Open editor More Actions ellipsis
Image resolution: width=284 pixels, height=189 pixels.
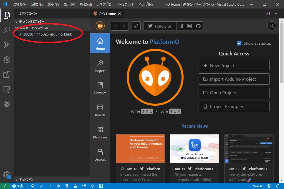click(x=277, y=14)
